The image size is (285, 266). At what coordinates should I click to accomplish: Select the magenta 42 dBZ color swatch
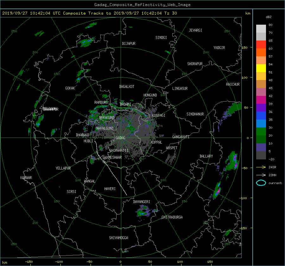click(x=261, y=100)
